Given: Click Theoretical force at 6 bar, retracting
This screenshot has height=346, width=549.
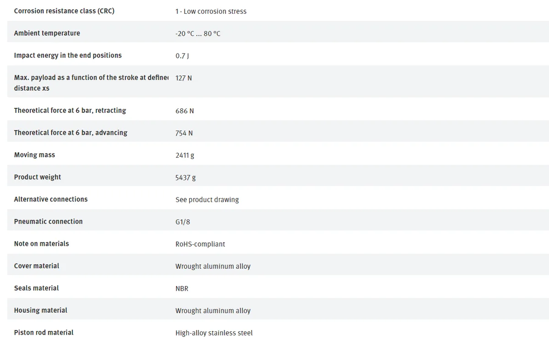Looking at the screenshot, I should [70, 111].
